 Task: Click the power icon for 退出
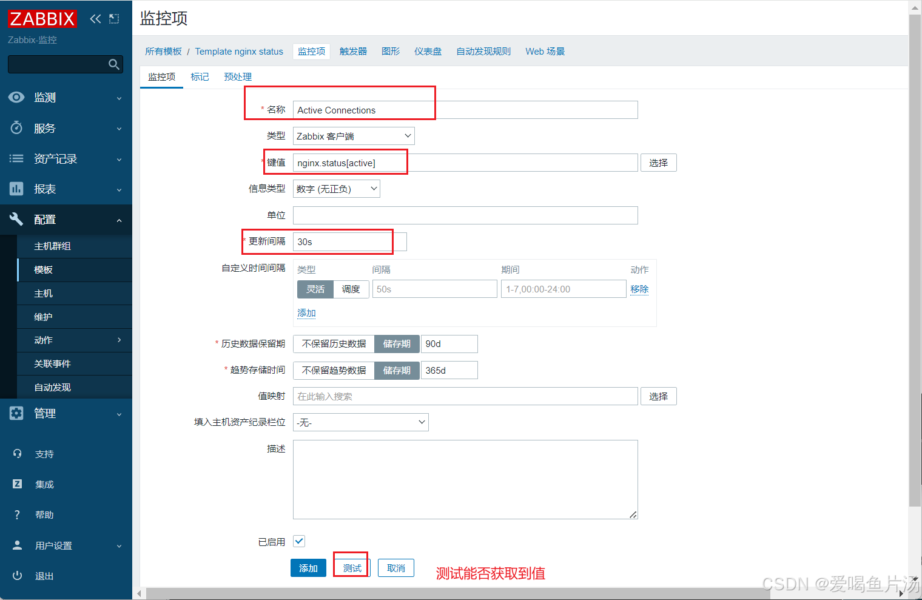tap(17, 576)
